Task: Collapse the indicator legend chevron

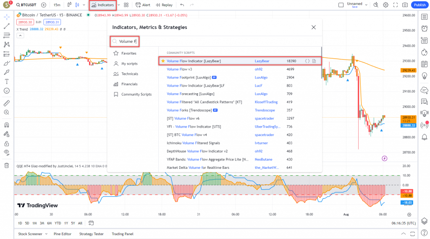Action: click(20, 36)
